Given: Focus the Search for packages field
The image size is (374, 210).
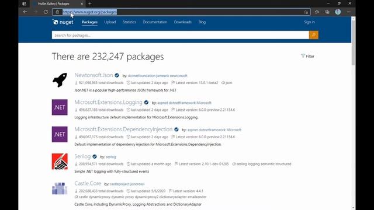Looking at the screenshot, I should [x=181, y=35].
